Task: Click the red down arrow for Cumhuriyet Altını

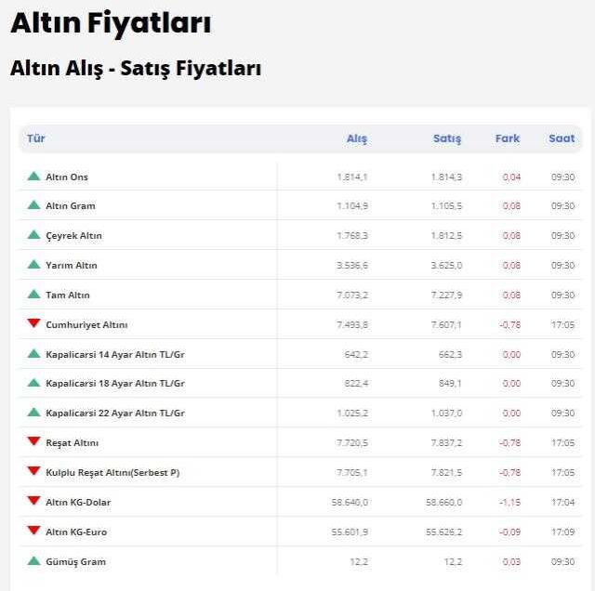Action: (x=33, y=322)
